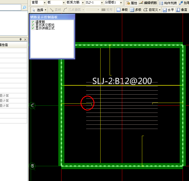Click the 属性值 column header

(x=13, y=45)
